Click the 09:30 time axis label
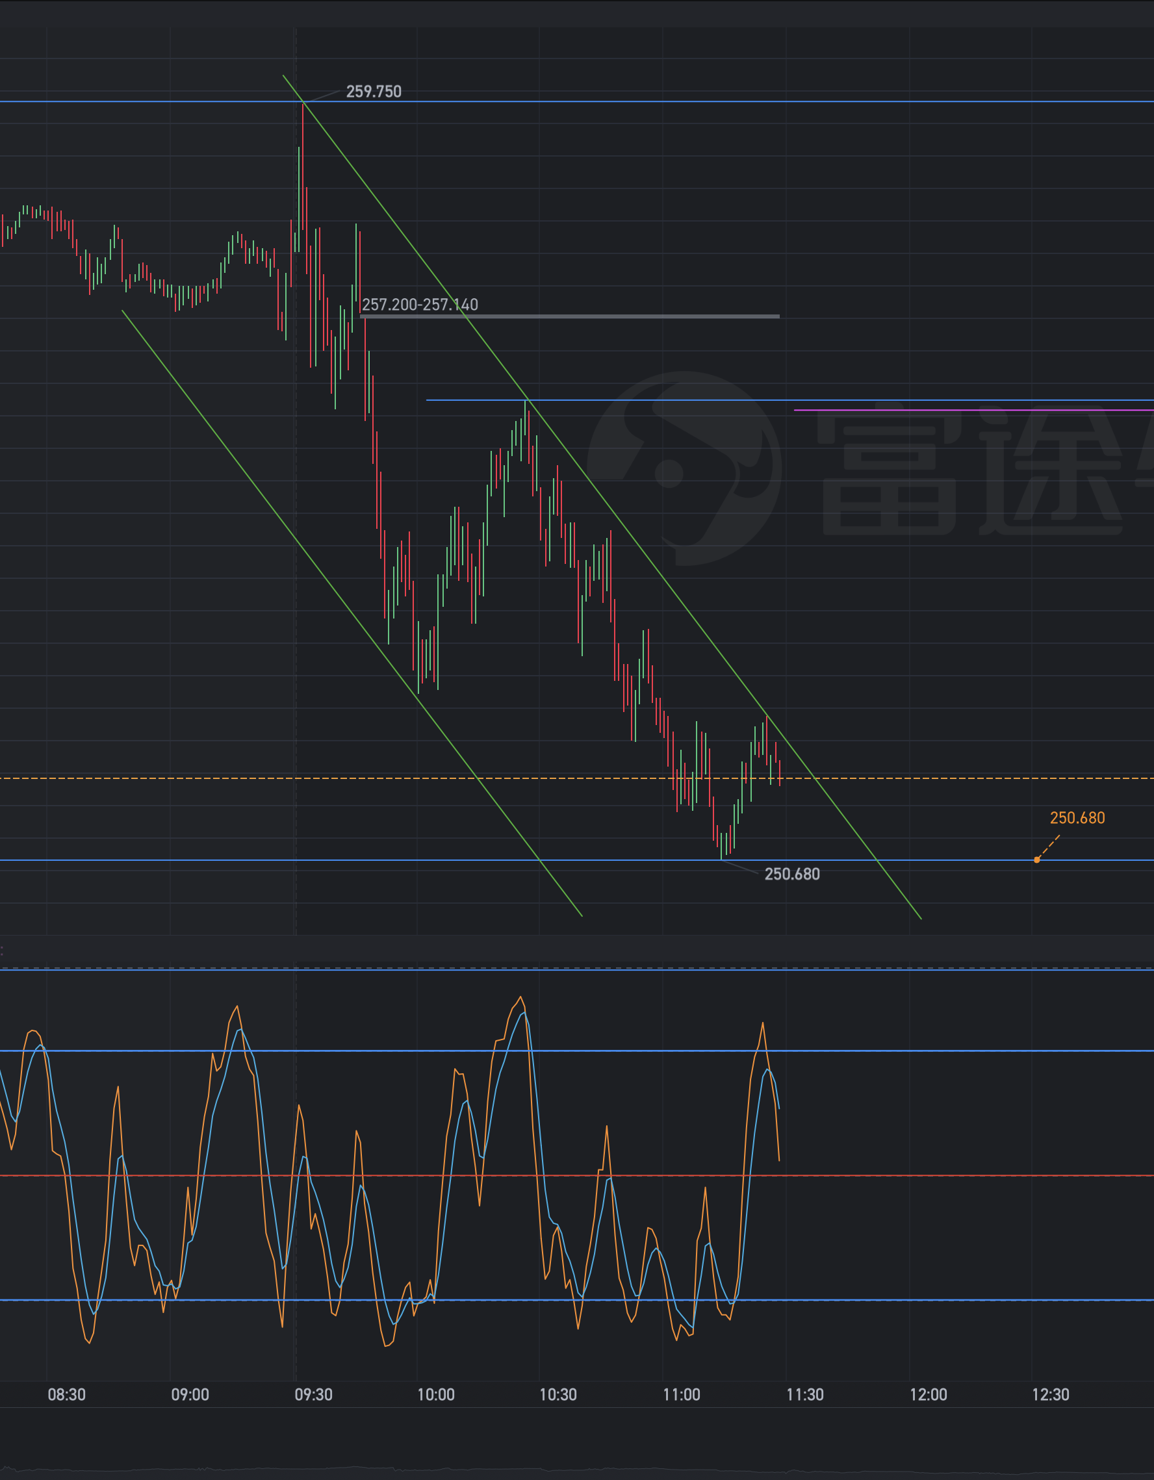The width and height of the screenshot is (1154, 1480). (x=313, y=1395)
